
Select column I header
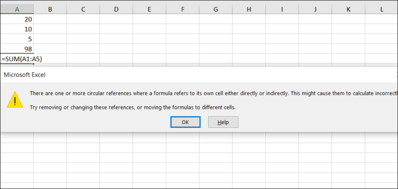tap(282, 9)
